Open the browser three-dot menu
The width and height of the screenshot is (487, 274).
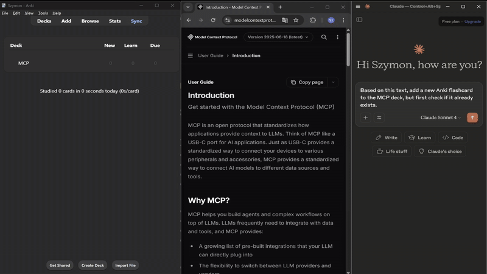pos(343,20)
